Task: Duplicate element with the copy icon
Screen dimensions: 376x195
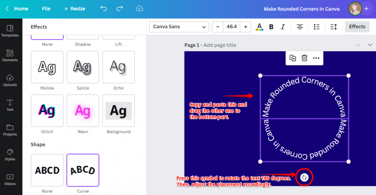Action: 293,58
